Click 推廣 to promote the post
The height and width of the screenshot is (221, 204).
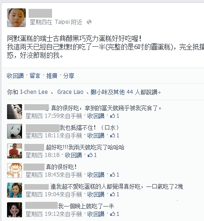[x=52, y=76]
